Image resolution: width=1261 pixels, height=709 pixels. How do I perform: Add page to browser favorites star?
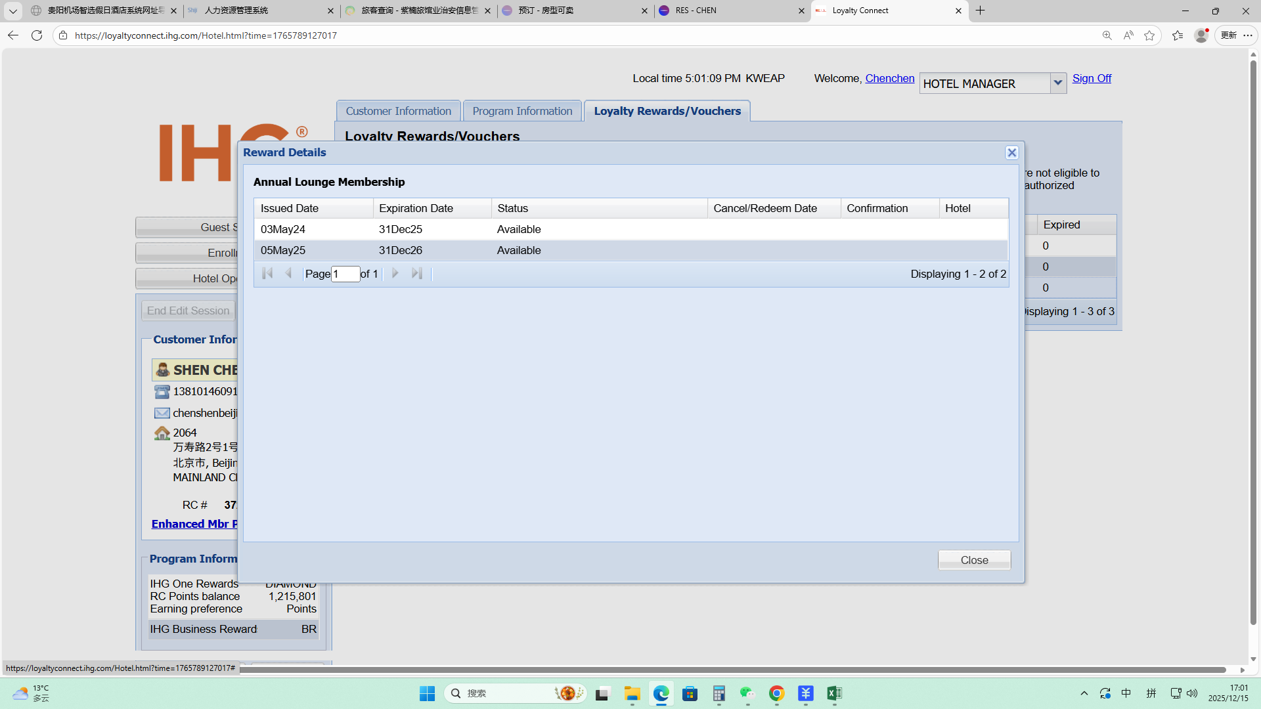[x=1149, y=35]
